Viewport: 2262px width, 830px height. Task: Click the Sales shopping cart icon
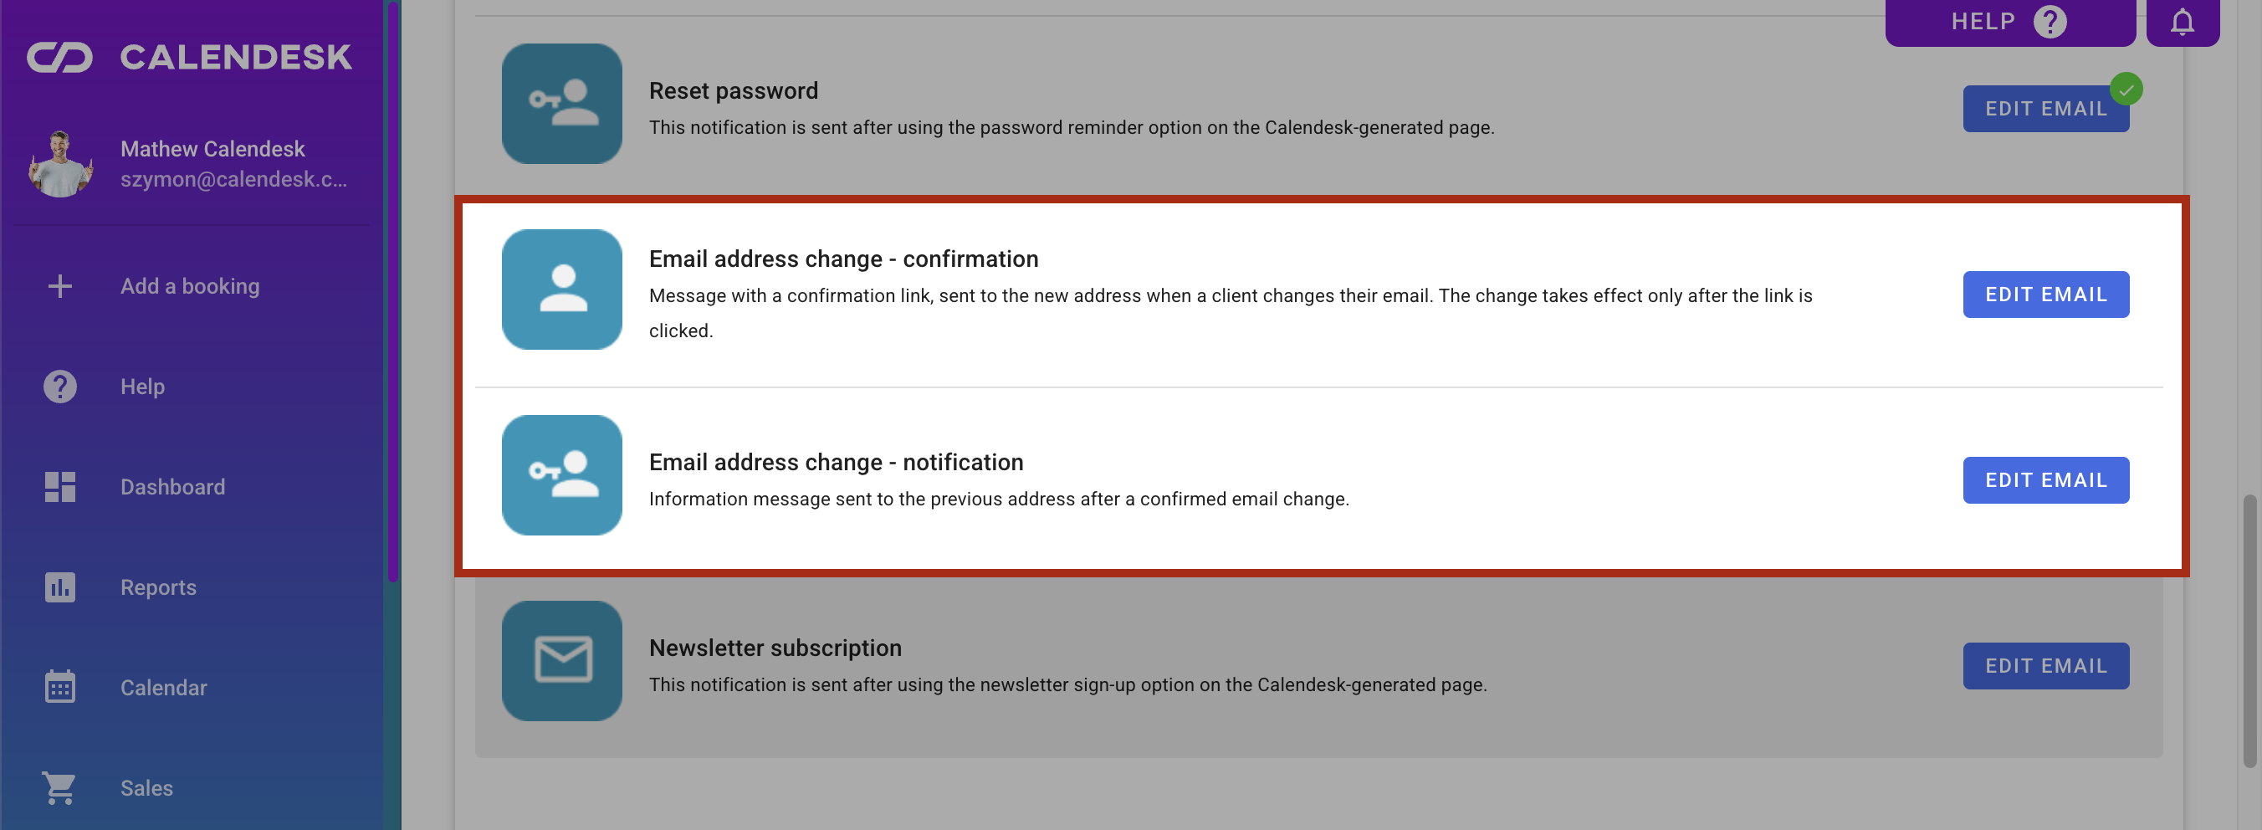pos(59,788)
